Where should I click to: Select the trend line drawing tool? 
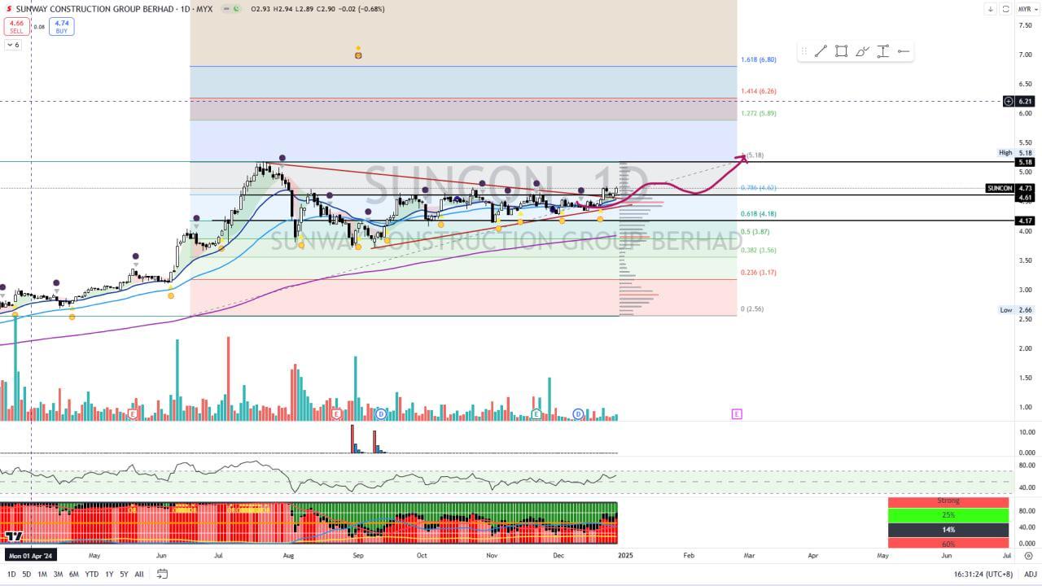[x=821, y=51]
